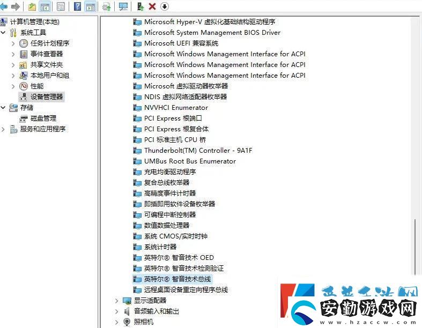This screenshot has height=328, width=422.
Task: Select 计算机管理(本地) root node
Action: point(34,22)
